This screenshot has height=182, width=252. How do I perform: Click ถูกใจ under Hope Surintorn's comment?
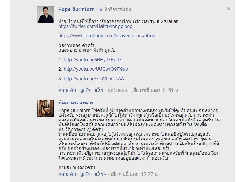(x=85, y=90)
